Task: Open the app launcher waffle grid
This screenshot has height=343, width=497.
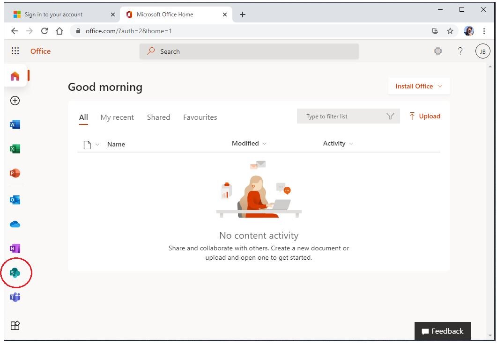Action: tap(15, 51)
